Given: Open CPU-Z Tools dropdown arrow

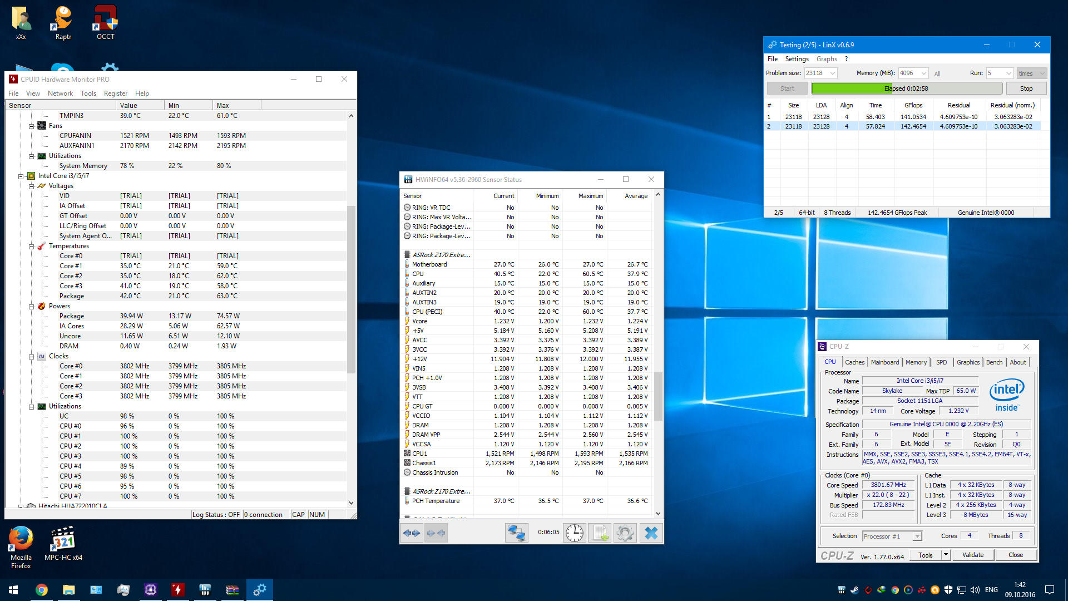Looking at the screenshot, I should [x=945, y=555].
